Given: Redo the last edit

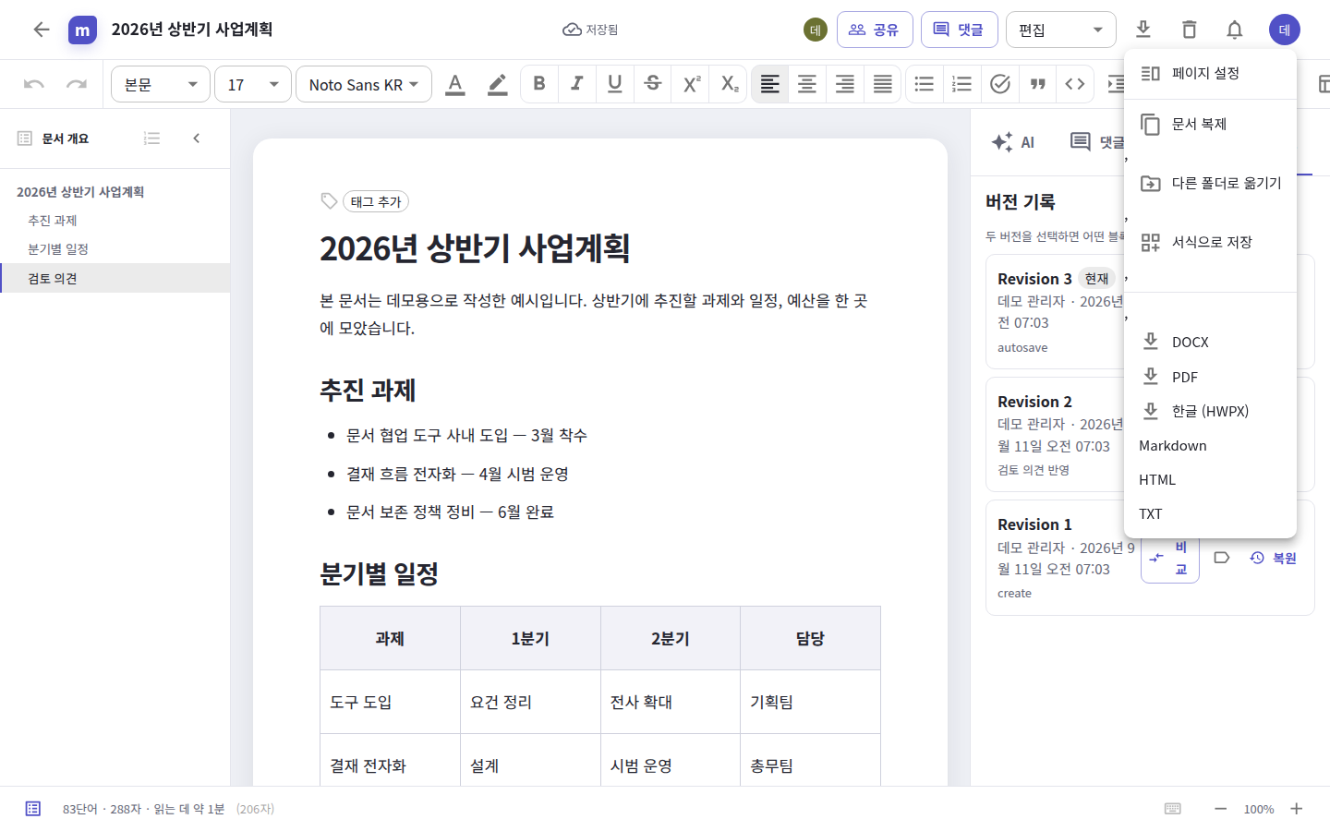Looking at the screenshot, I should coord(77,84).
